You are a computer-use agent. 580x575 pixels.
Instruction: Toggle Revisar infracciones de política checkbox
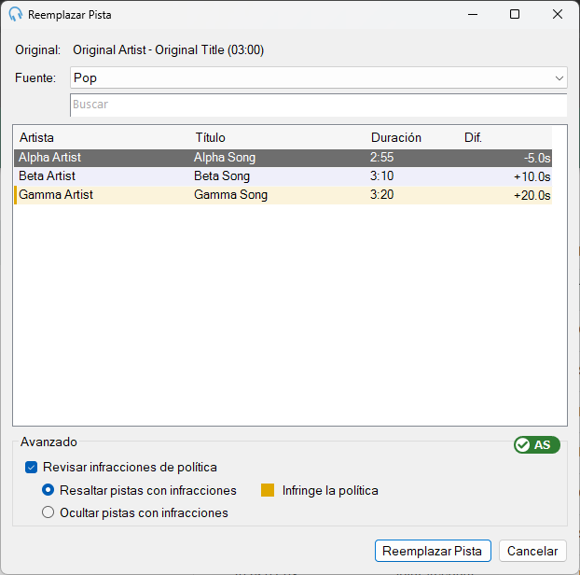[x=32, y=468]
